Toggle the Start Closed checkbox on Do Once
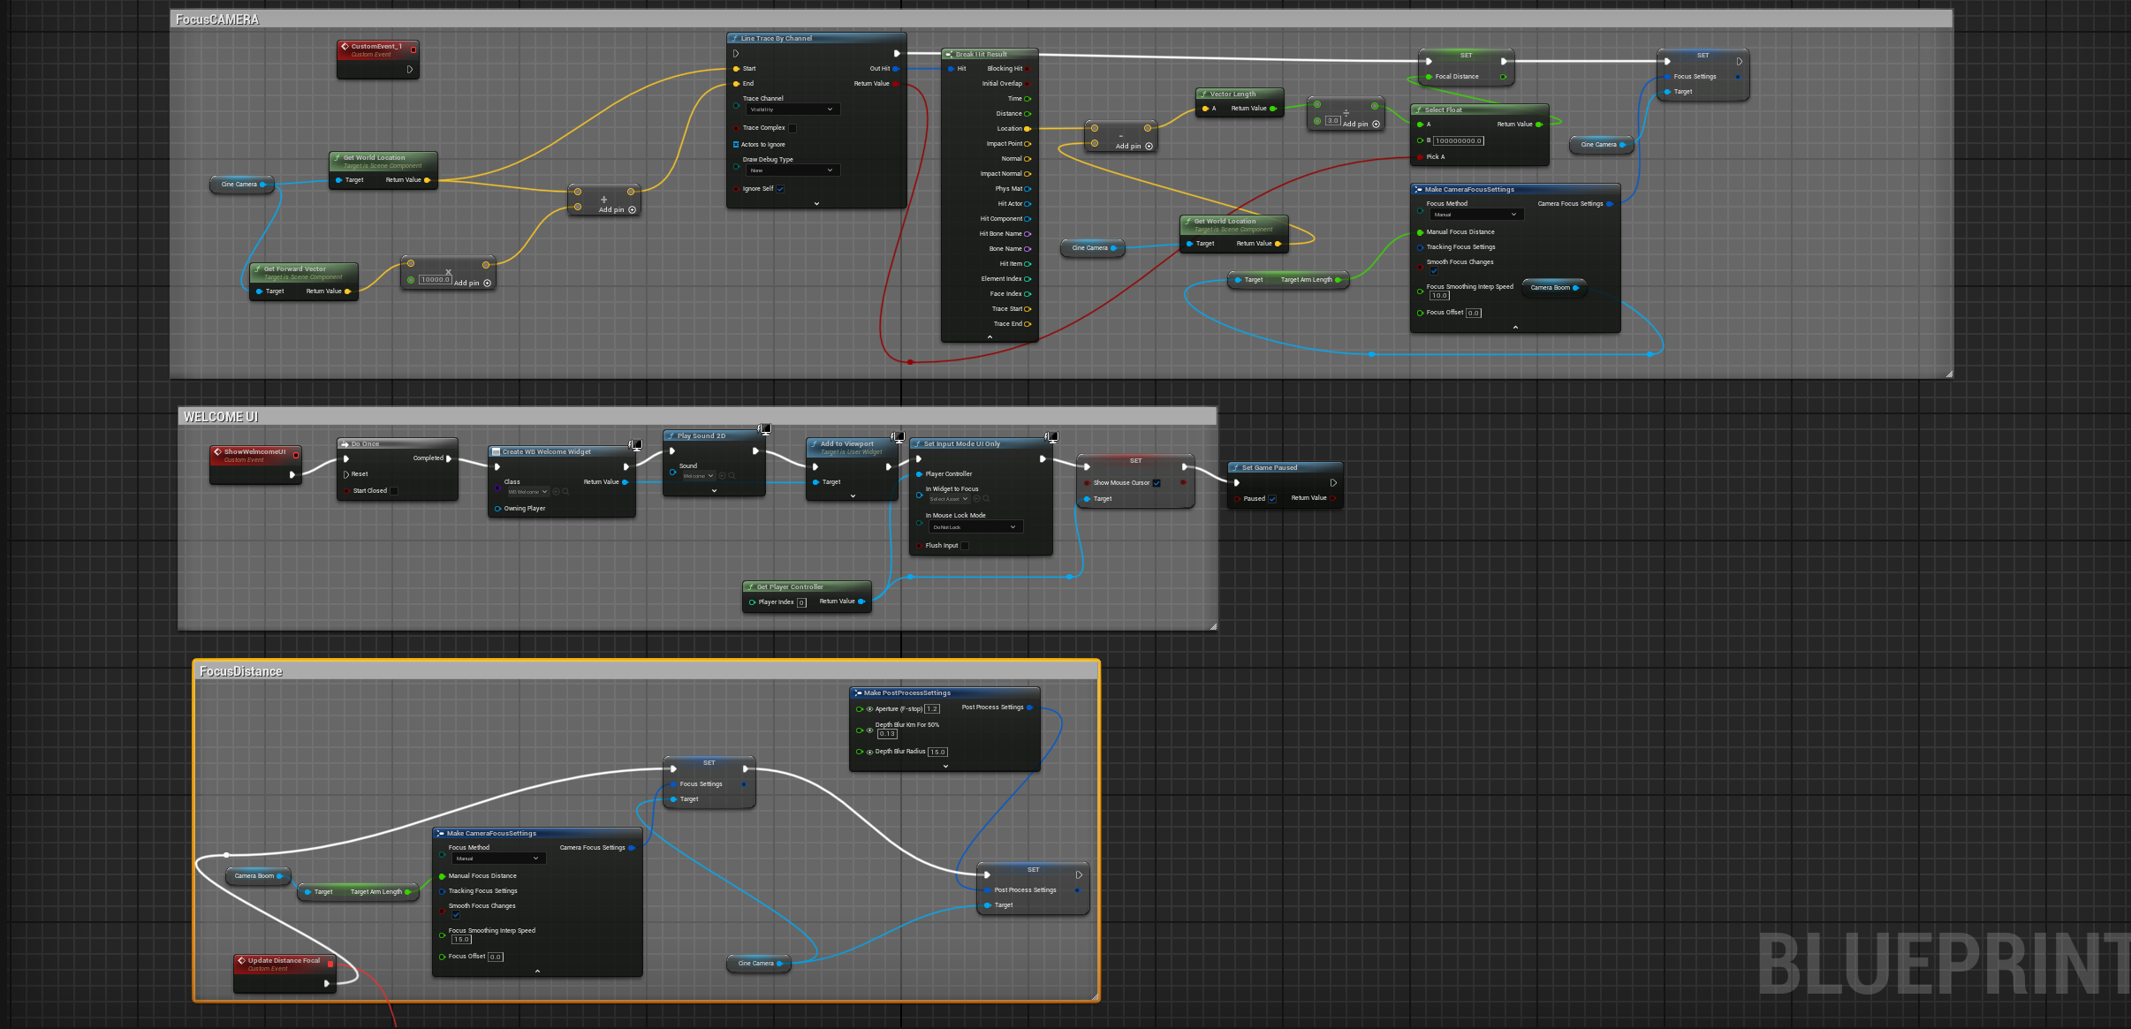2131x1029 pixels. pyautogui.click(x=394, y=491)
